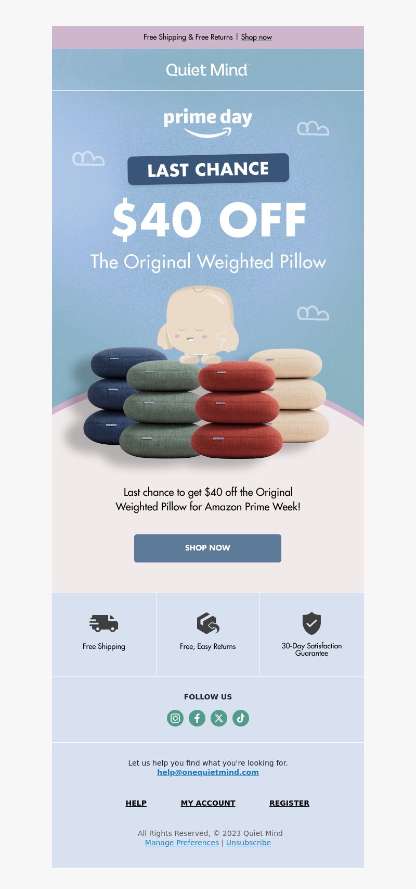Email help@onequietmind.com link
The height and width of the screenshot is (889, 416).
click(x=208, y=772)
